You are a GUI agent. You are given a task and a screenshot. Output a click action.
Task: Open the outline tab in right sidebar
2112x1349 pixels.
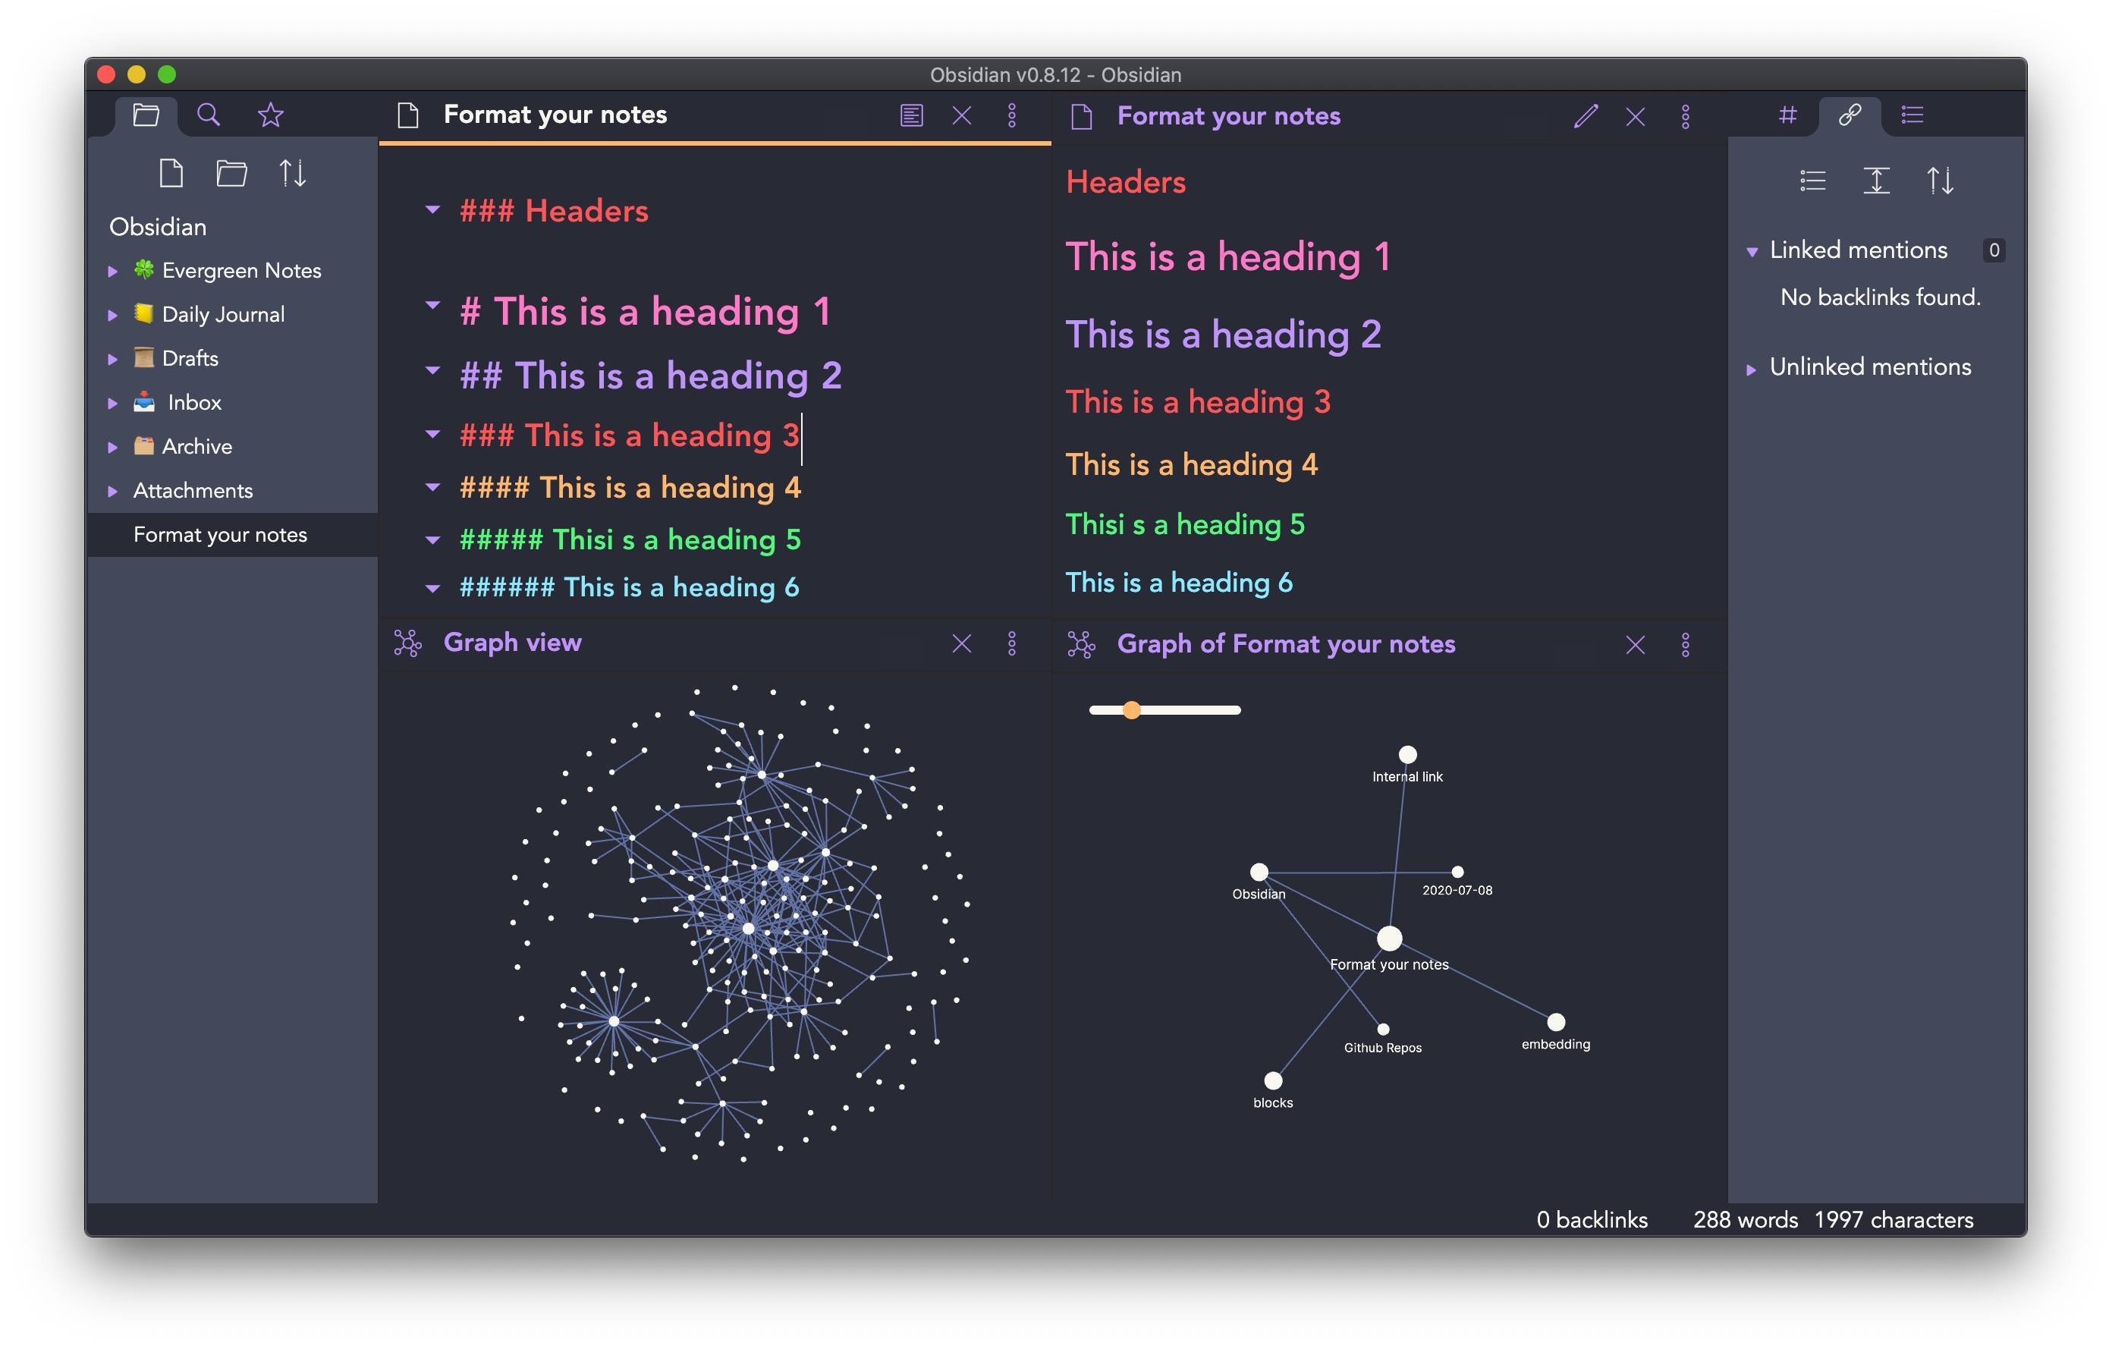point(1912,115)
